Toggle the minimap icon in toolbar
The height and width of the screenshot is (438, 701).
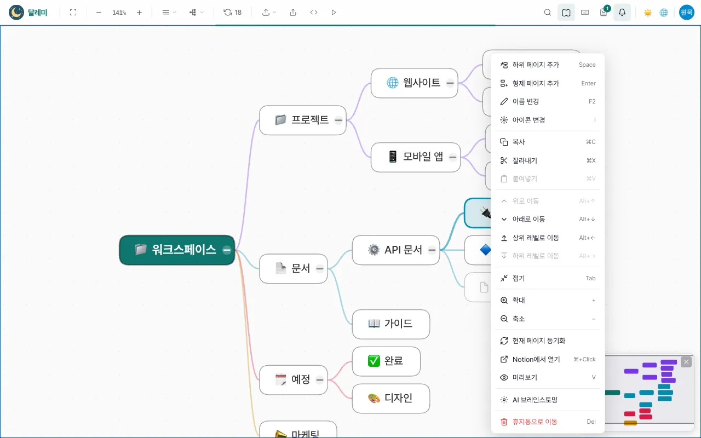566,13
